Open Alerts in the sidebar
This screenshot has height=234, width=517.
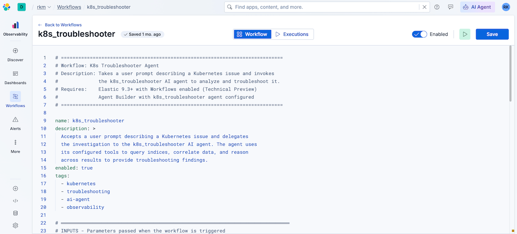click(15, 124)
